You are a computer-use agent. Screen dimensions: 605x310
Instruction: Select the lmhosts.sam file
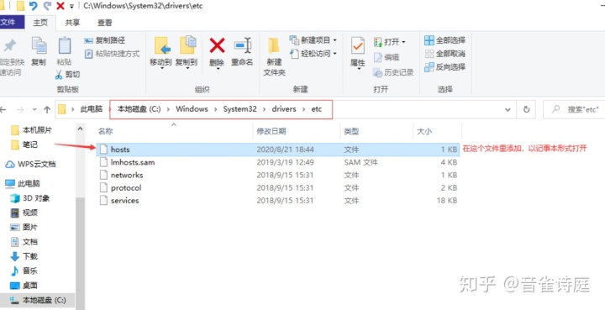[x=278, y=162]
